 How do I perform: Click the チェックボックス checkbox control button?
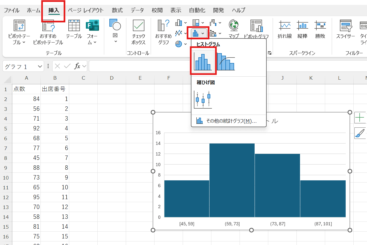138,31
